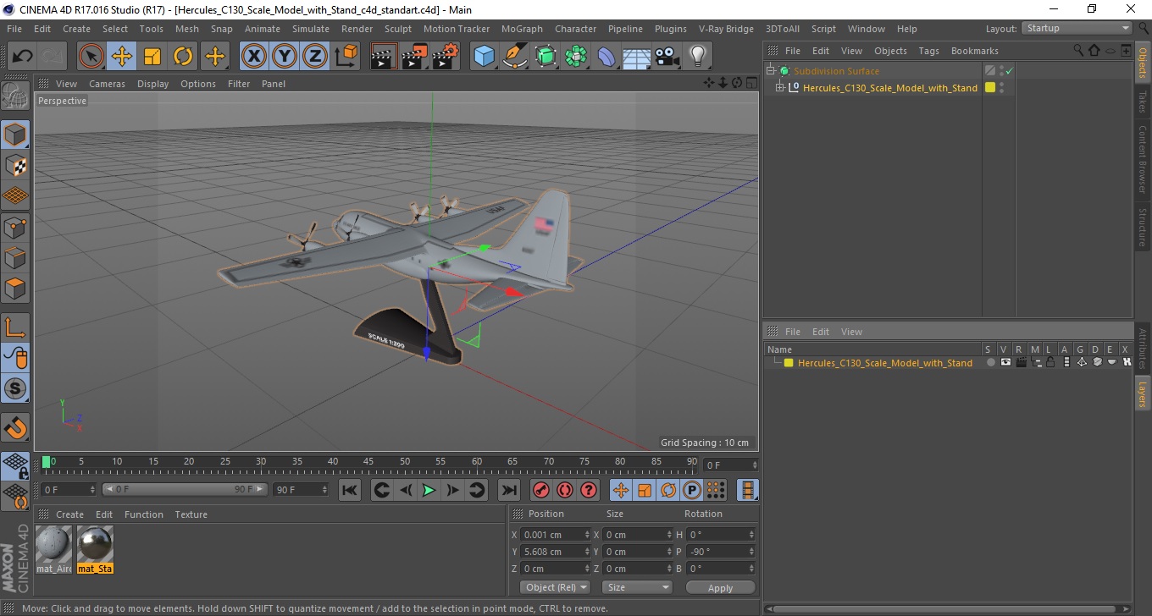Click the Undo arrow icon

tap(23, 57)
